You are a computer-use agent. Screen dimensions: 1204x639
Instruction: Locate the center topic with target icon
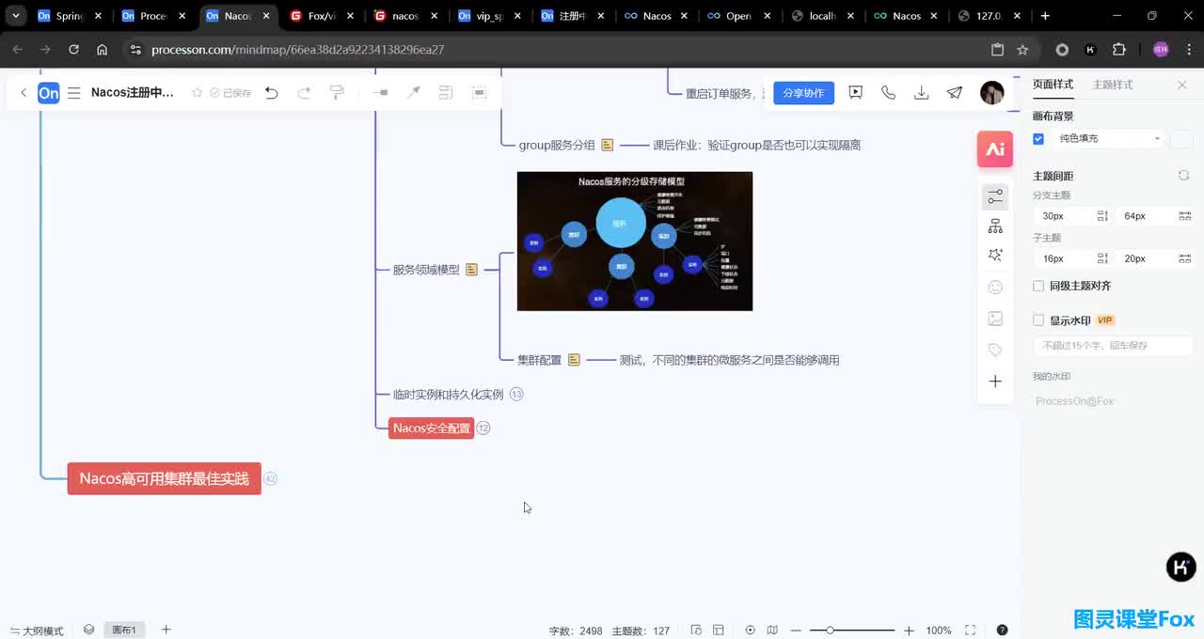click(x=750, y=631)
